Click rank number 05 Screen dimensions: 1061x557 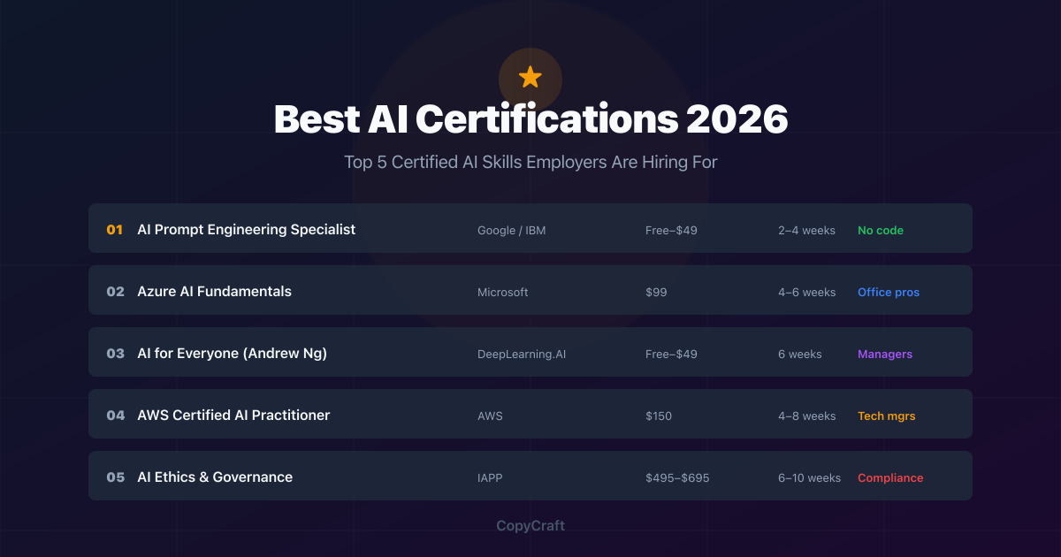pos(116,477)
